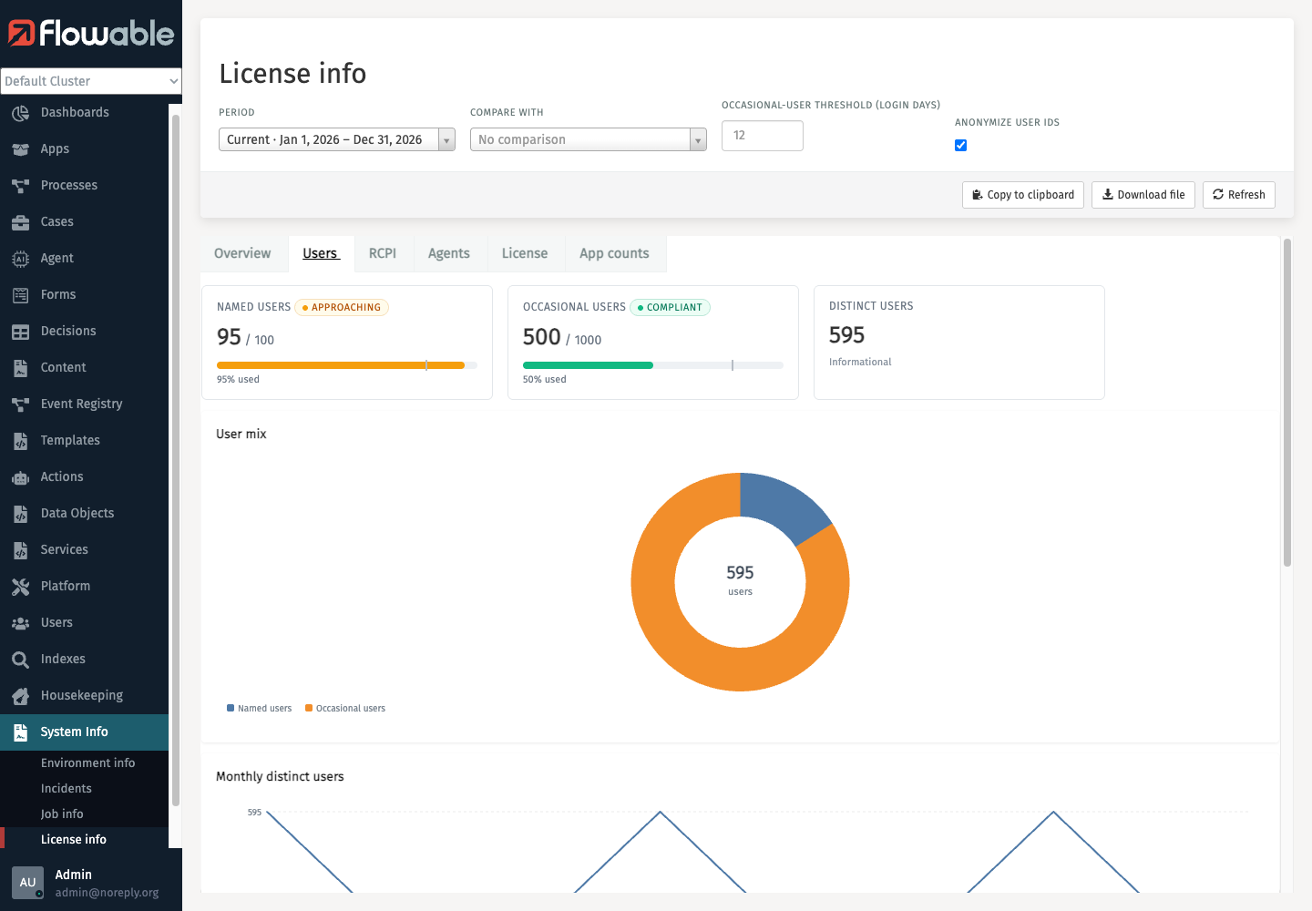Open the Environment info page
The width and height of the screenshot is (1312, 911).
(87, 763)
